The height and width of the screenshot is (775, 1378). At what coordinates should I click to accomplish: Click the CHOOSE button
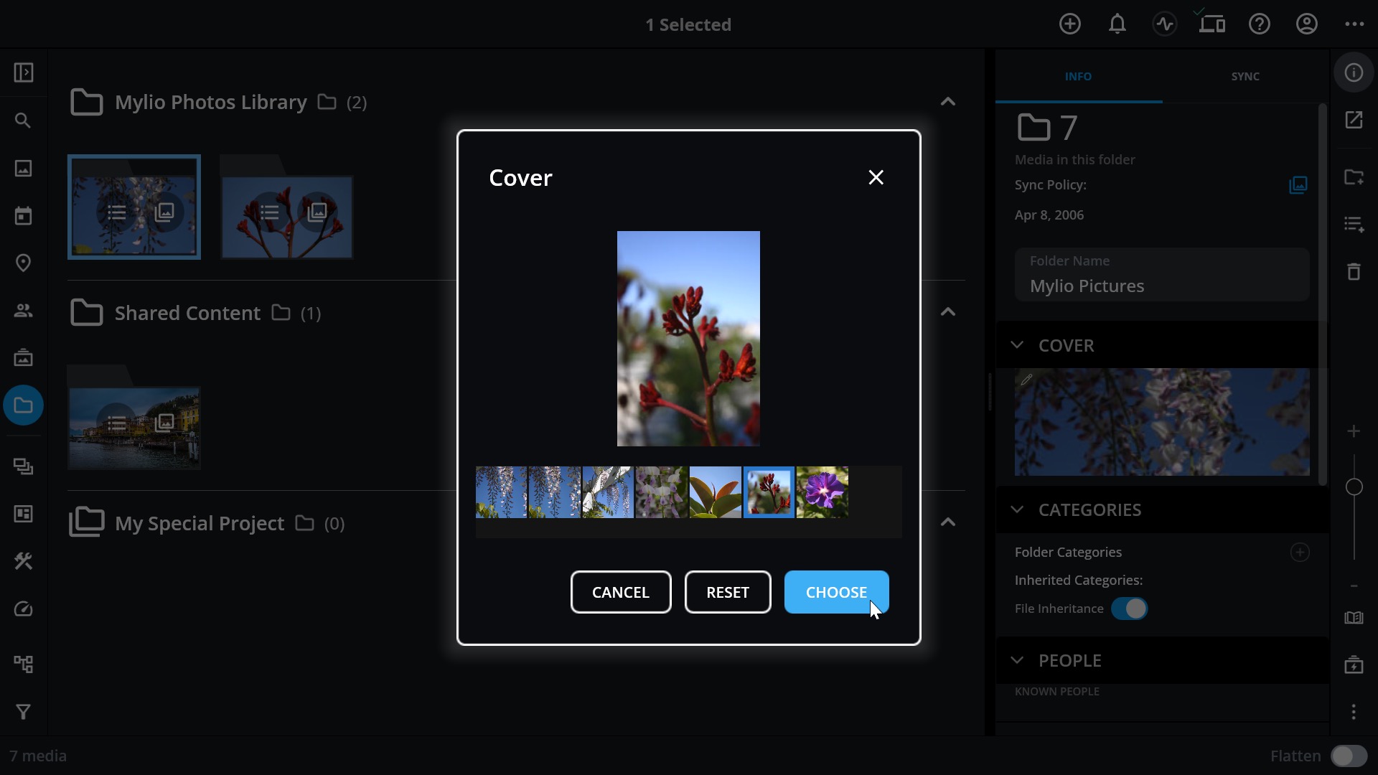click(836, 592)
